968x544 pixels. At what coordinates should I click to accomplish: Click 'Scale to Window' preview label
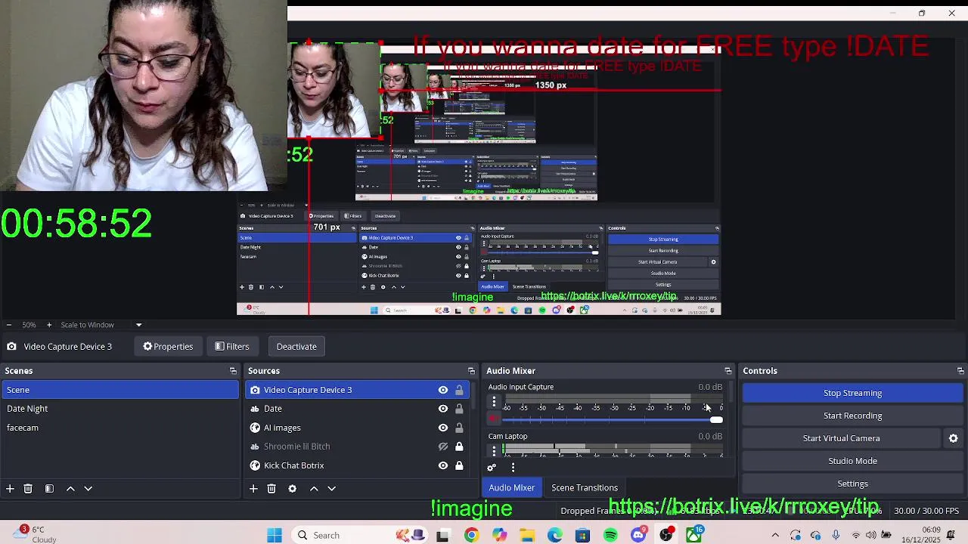coord(87,325)
